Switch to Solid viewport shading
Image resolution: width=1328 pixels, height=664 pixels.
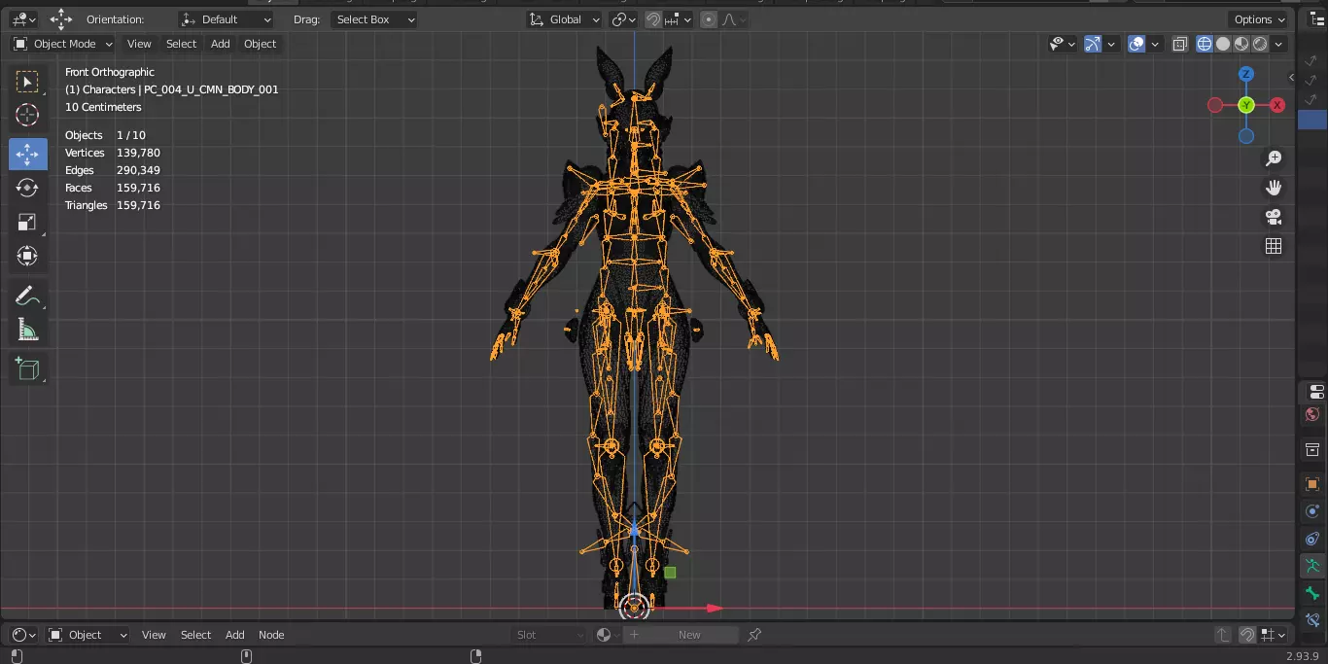(1223, 44)
